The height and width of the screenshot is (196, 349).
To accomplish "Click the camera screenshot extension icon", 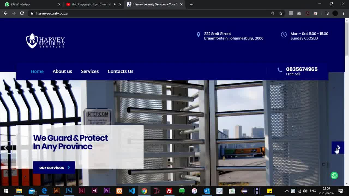I will [x=299, y=13].
